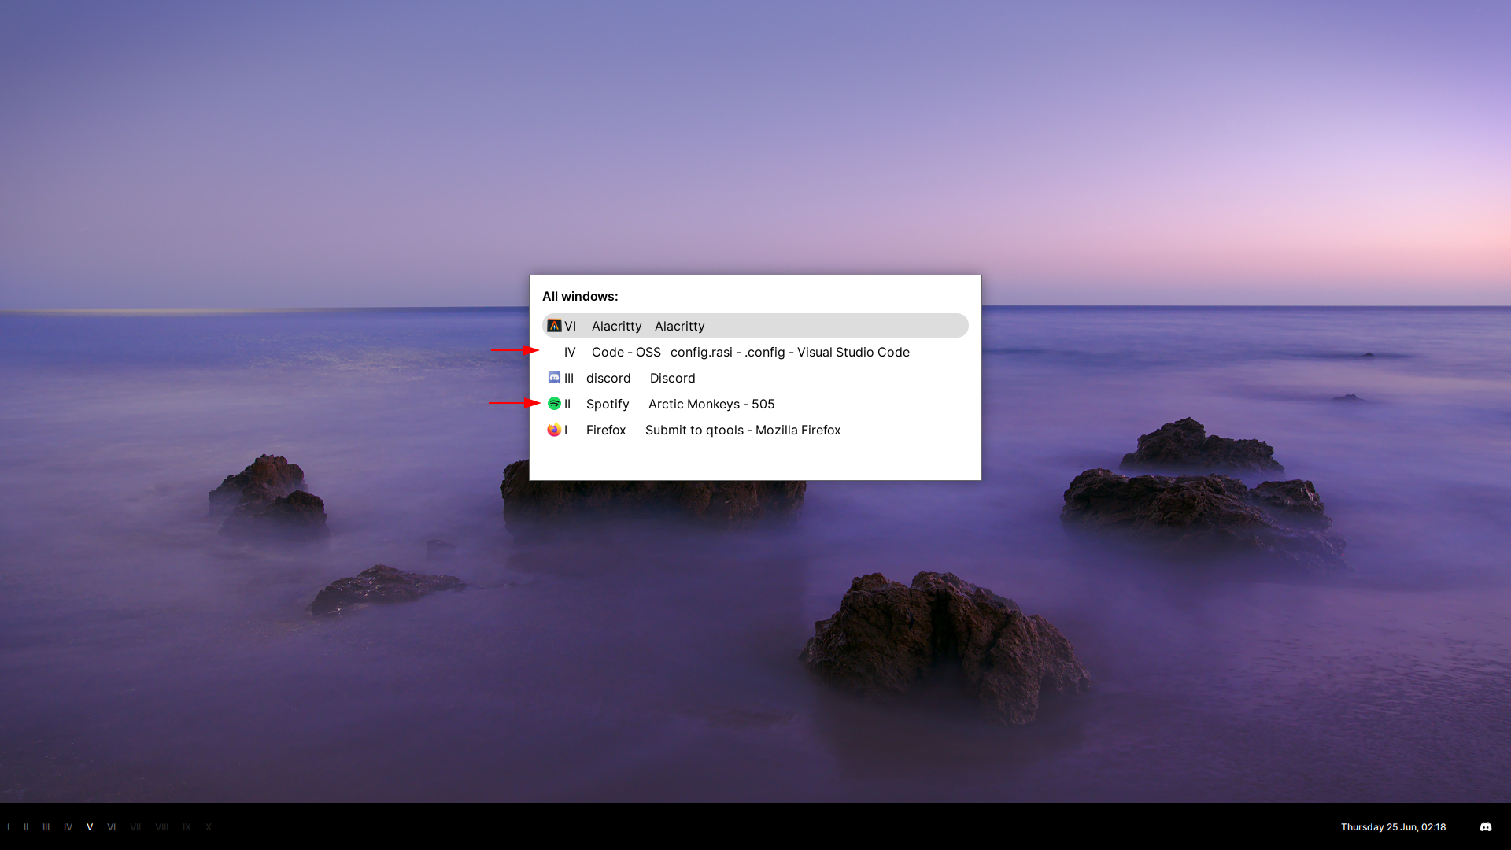Go to workspace III in the bar
Viewport: 1511px width, 850px height.
46,827
